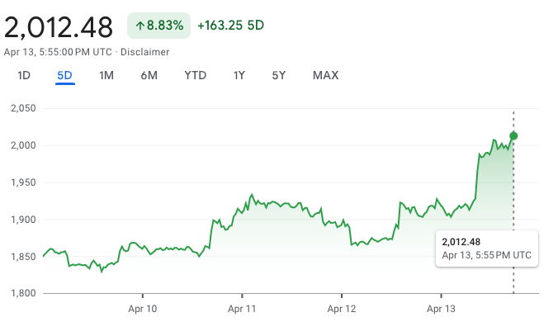View the 1Y chart range

pyautogui.click(x=239, y=75)
